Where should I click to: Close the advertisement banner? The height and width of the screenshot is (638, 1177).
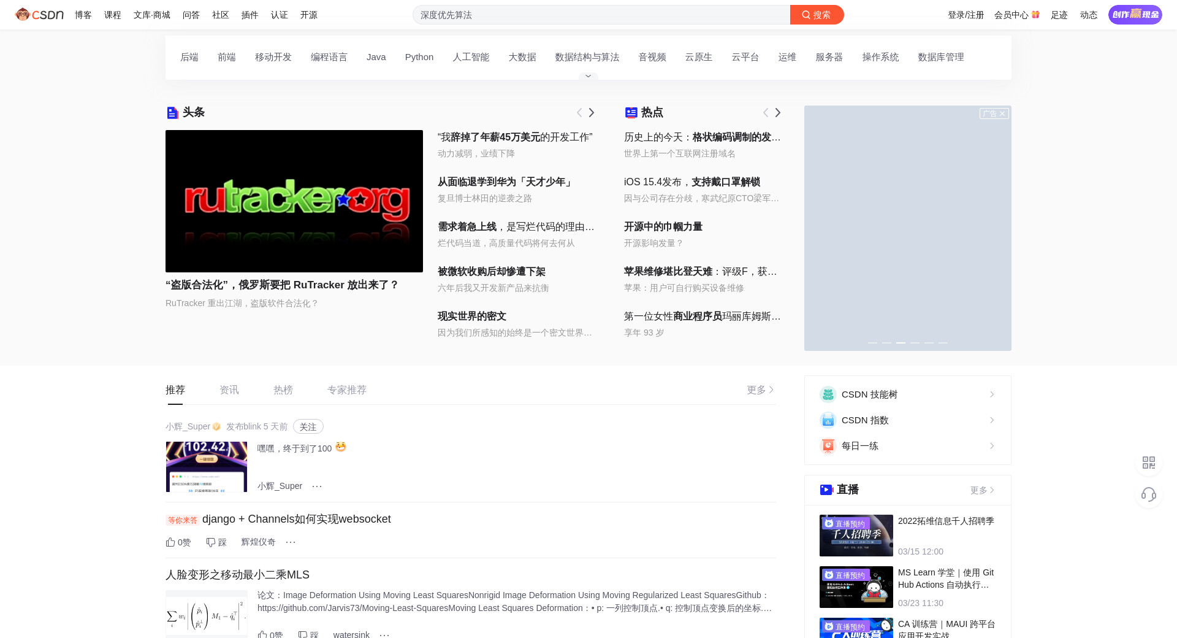(1002, 114)
